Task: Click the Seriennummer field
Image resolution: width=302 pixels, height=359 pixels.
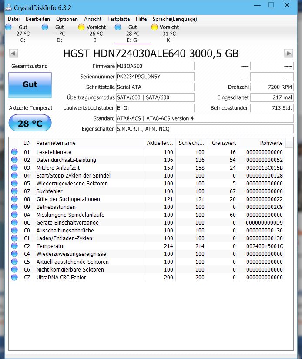Action: [155, 77]
